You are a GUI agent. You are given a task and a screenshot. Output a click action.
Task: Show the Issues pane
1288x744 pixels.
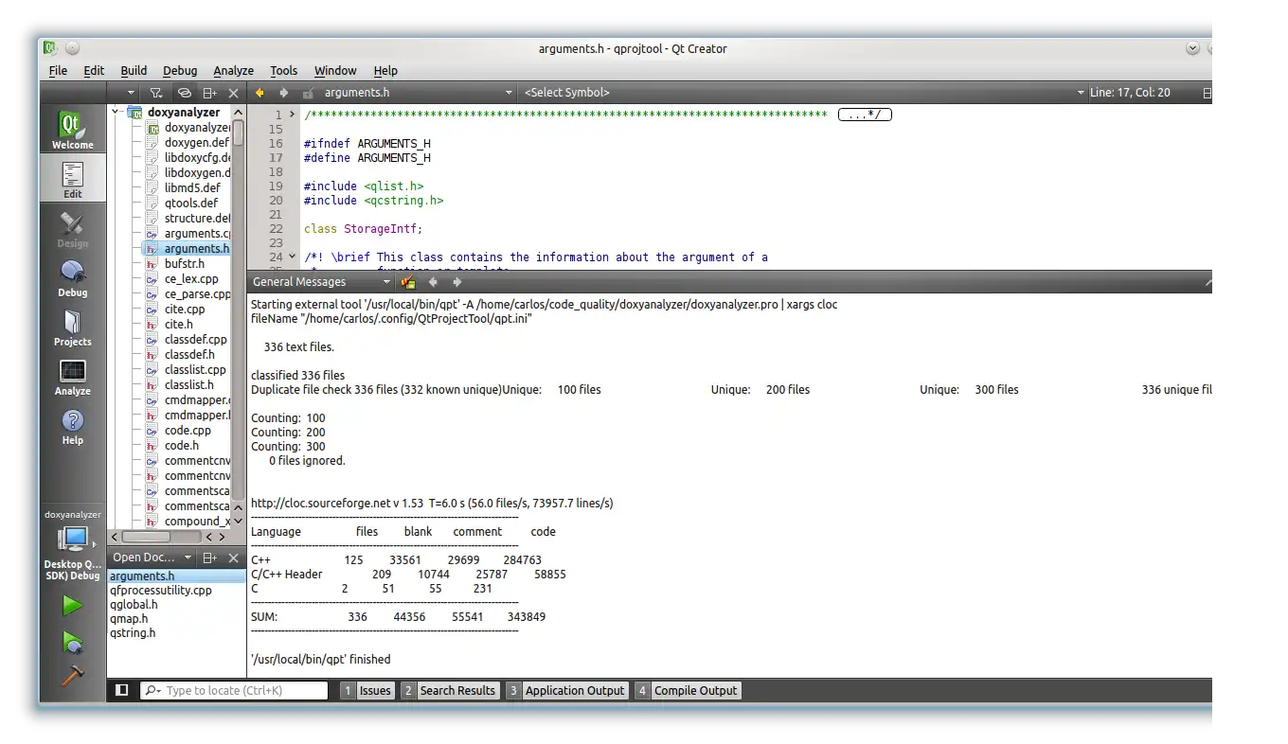(x=366, y=690)
